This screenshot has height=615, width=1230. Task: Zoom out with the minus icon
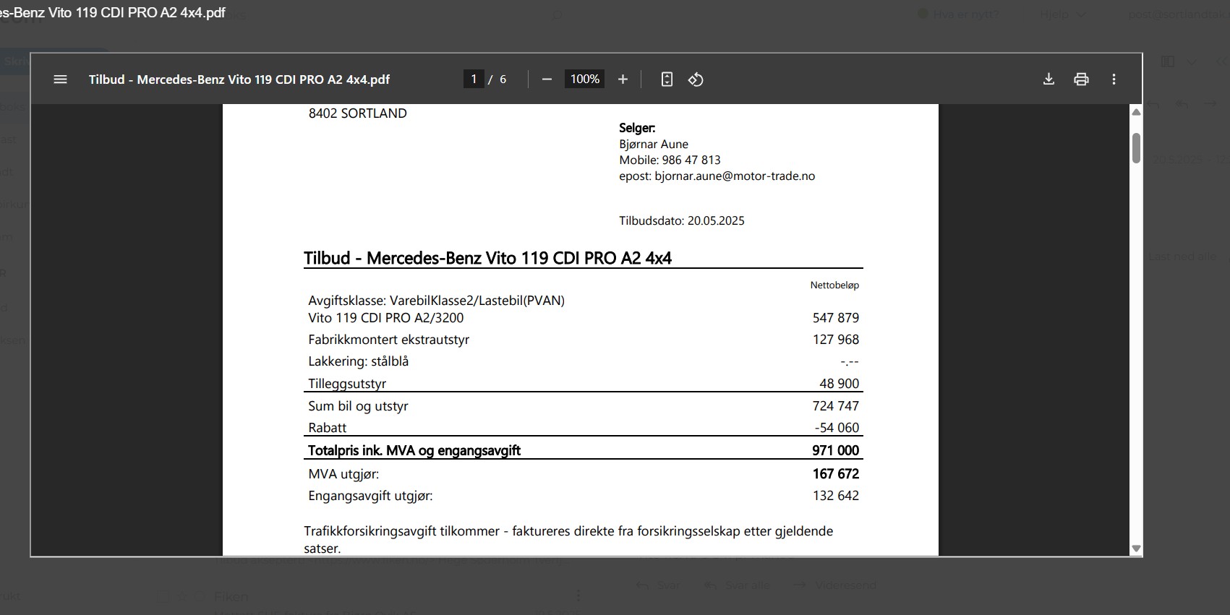547,79
